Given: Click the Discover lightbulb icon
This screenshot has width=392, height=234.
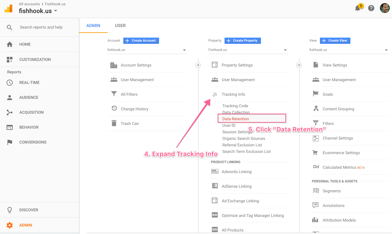Looking at the screenshot, I should [10, 210].
